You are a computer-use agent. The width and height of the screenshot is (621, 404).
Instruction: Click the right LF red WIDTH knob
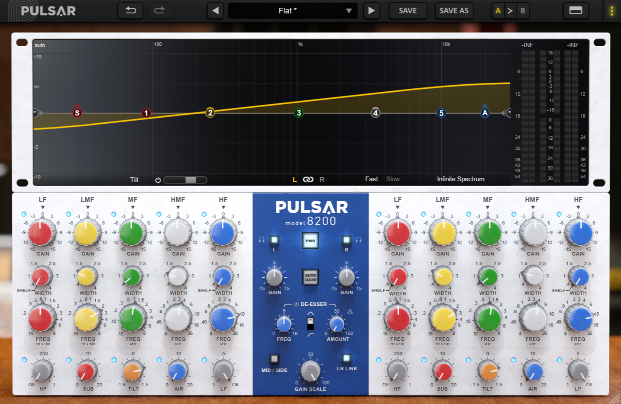tap(398, 277)
